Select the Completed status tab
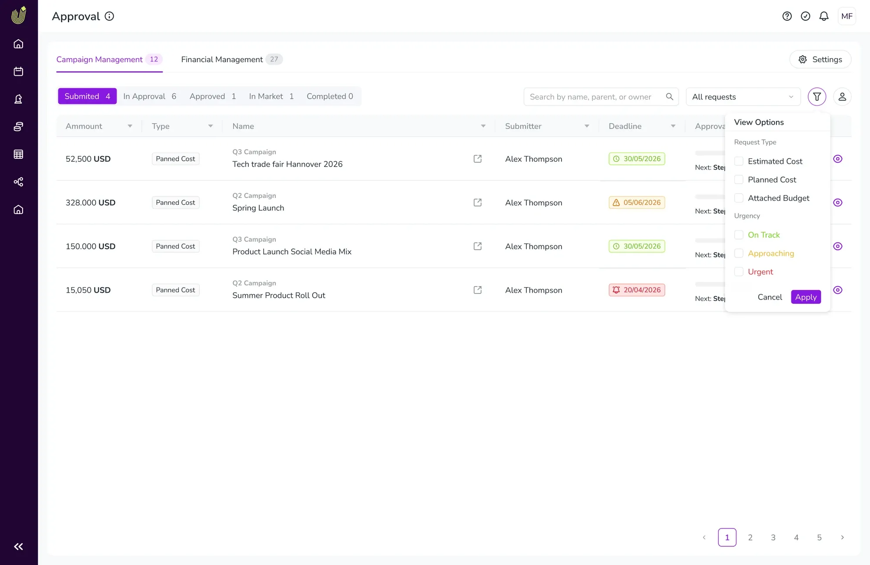The image size is (870, 565). pos(330,96)
